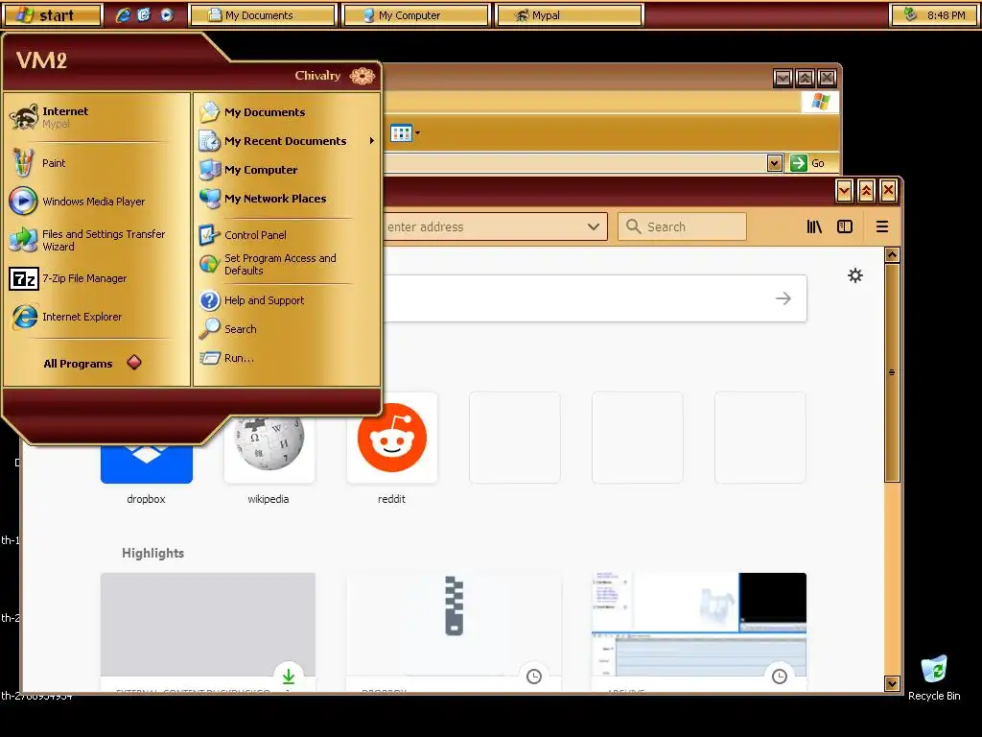Expand My Recent Documents submenu
This screenshot has height=737, width=982.
287,141
